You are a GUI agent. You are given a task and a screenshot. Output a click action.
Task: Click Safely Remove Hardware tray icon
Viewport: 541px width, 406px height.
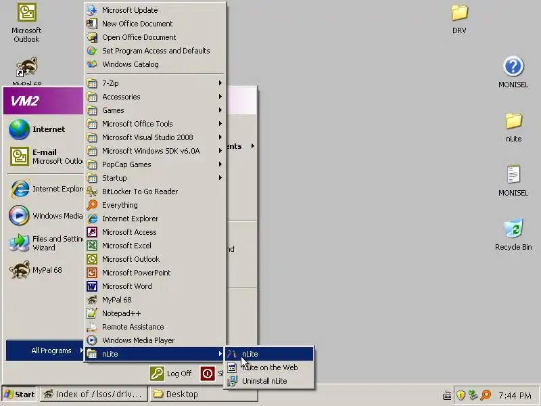pyautogui.click(x=473, y=394)
